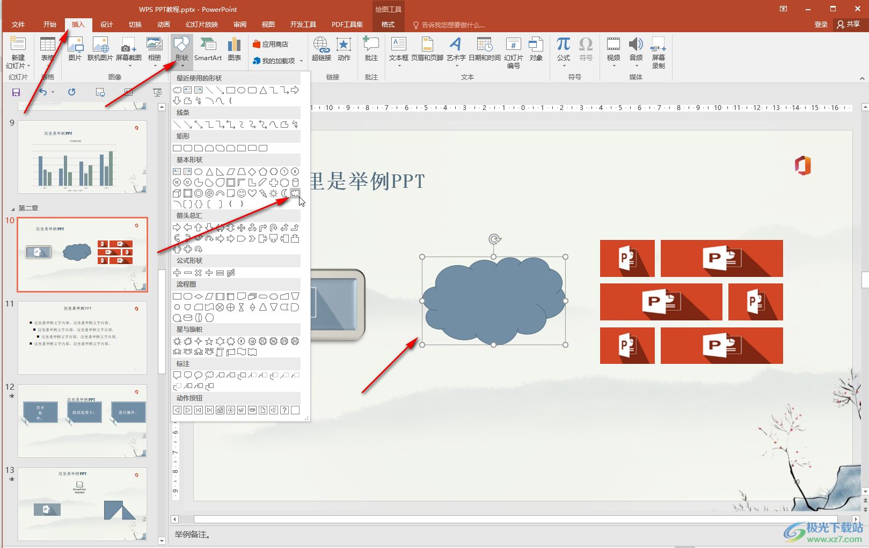This screenshot has width=869, height=548.
Task: Click the Screen Recording button
Action: 659,53
